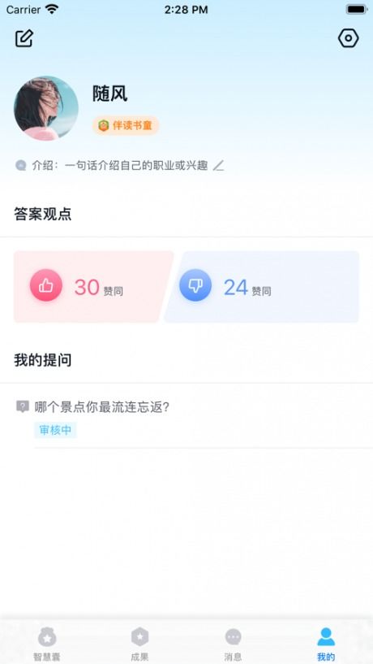
Task: Tap the username 随风
Action: [109, 93]
